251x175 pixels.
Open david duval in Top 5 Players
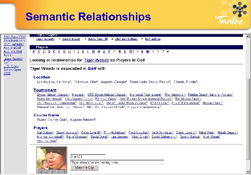tap(71, 39)
